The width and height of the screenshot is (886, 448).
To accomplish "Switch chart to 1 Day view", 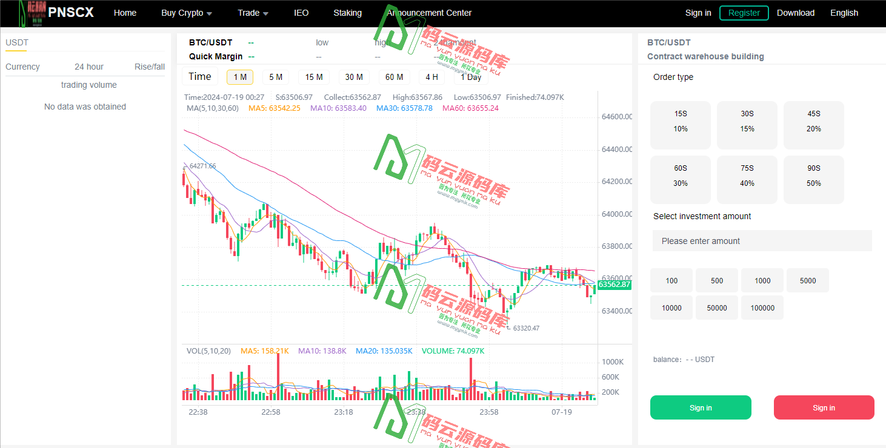I will (471, 77).
